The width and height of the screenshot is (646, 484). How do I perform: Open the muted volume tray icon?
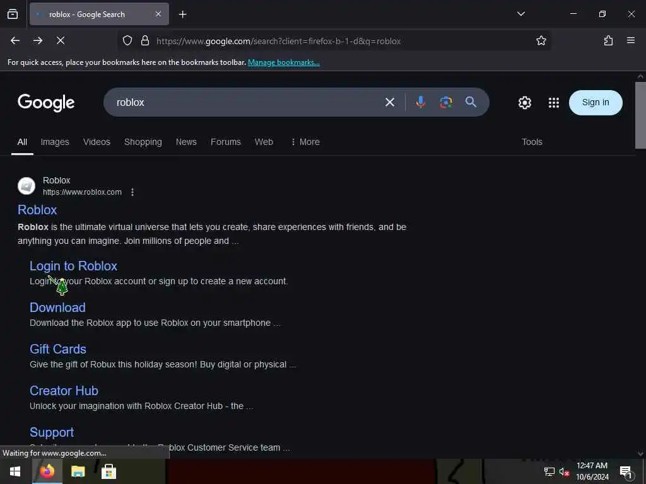pyautogui.click(x=564, y=471)
